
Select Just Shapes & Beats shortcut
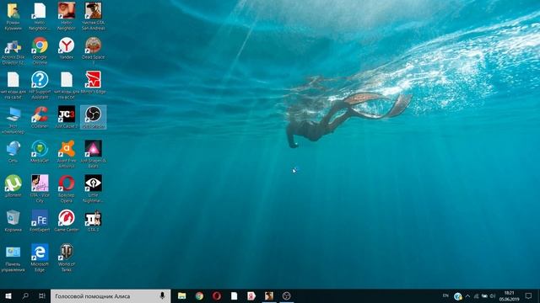pos(94,154)
